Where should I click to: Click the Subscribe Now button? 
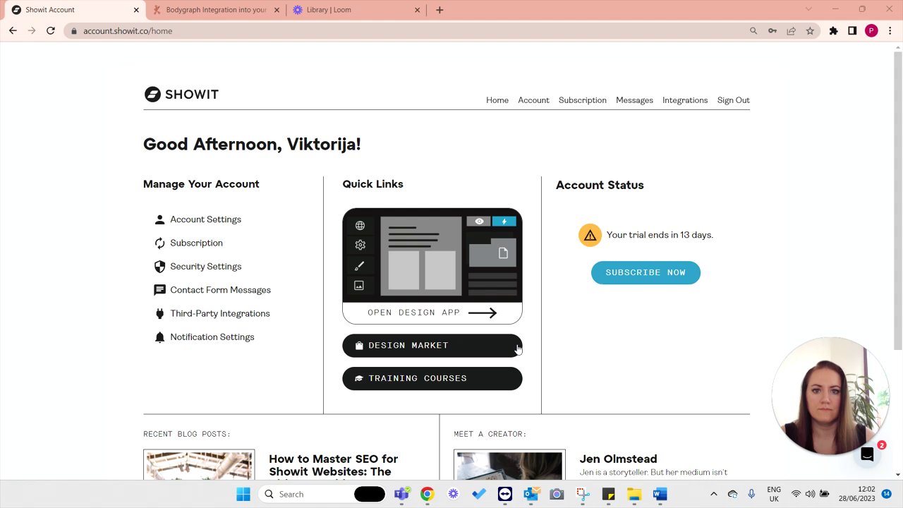[x=646, y=272]
